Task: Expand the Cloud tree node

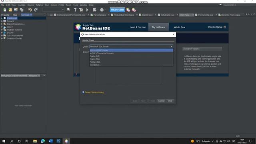Action: 2,27
